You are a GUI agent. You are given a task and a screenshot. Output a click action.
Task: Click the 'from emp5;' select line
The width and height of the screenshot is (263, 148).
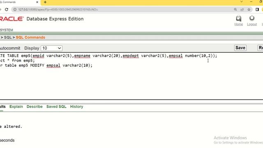17,60
